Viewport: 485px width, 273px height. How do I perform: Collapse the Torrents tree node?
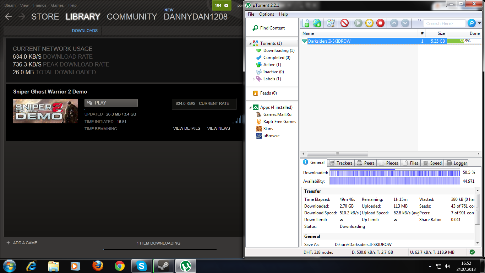[250, 43]
